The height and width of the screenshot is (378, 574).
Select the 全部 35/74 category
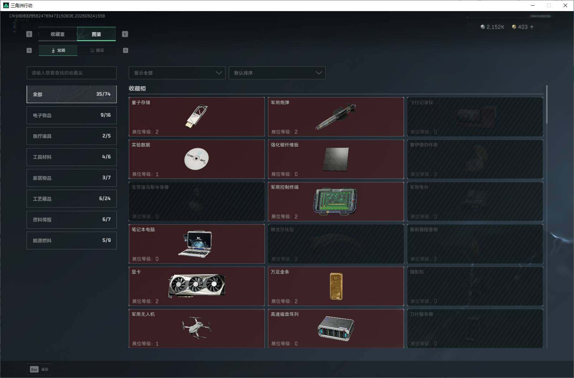(72, 94)
